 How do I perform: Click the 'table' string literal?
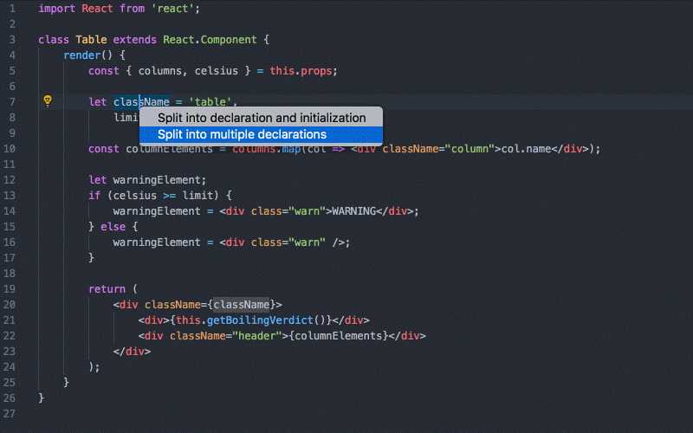click(210, 102)
